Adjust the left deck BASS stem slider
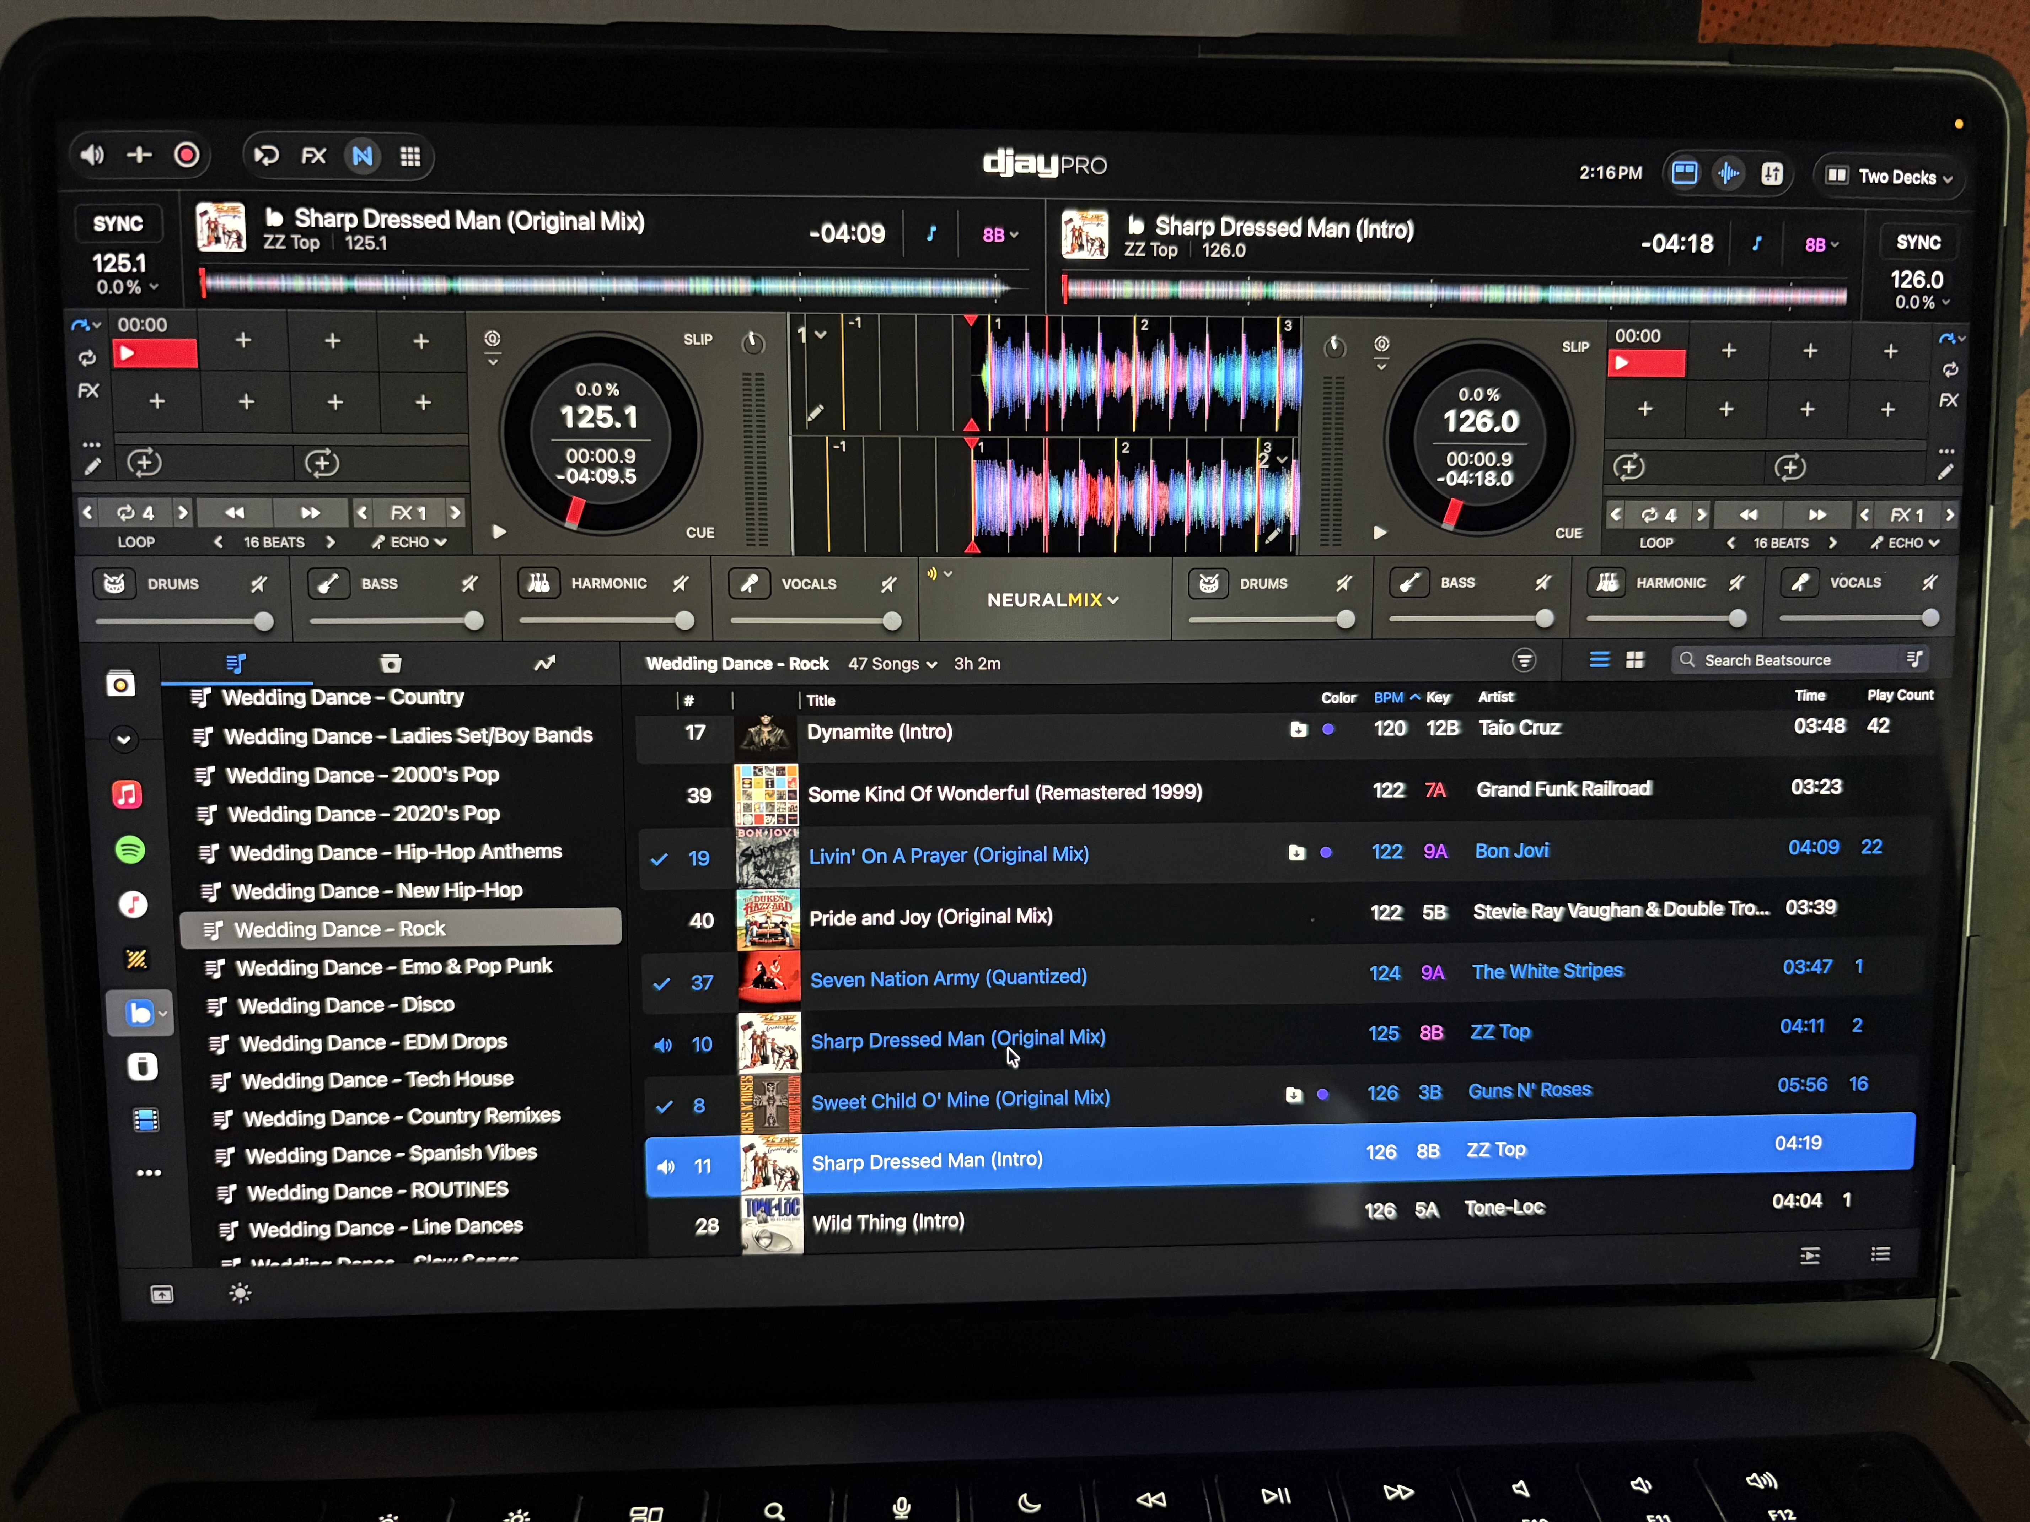Viewport: 2030px width, 1522px height. tap(473, 621)
